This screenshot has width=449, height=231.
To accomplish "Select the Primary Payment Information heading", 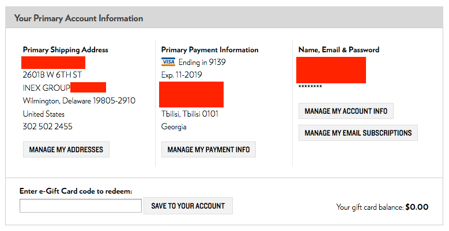I will tap(210, 49).
